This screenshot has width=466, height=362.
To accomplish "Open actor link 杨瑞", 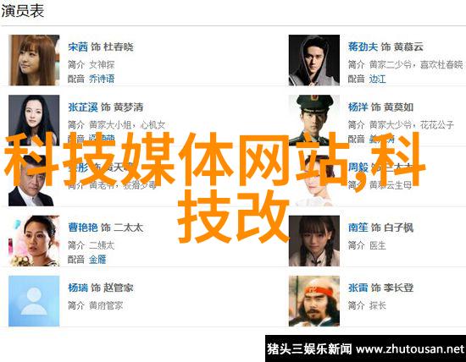I will (x=78, y=288).
